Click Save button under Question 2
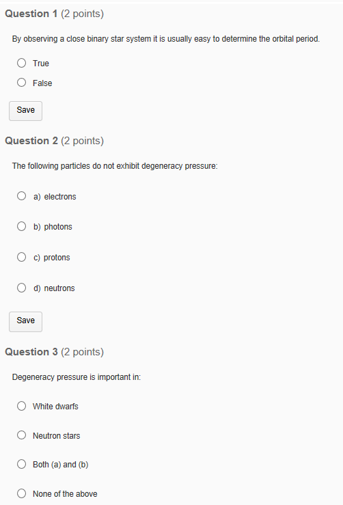 (x=25, y=321)
